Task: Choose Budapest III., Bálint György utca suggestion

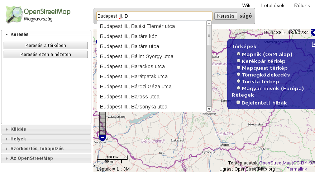Action: pyautogui.click(x=152, y=56)
